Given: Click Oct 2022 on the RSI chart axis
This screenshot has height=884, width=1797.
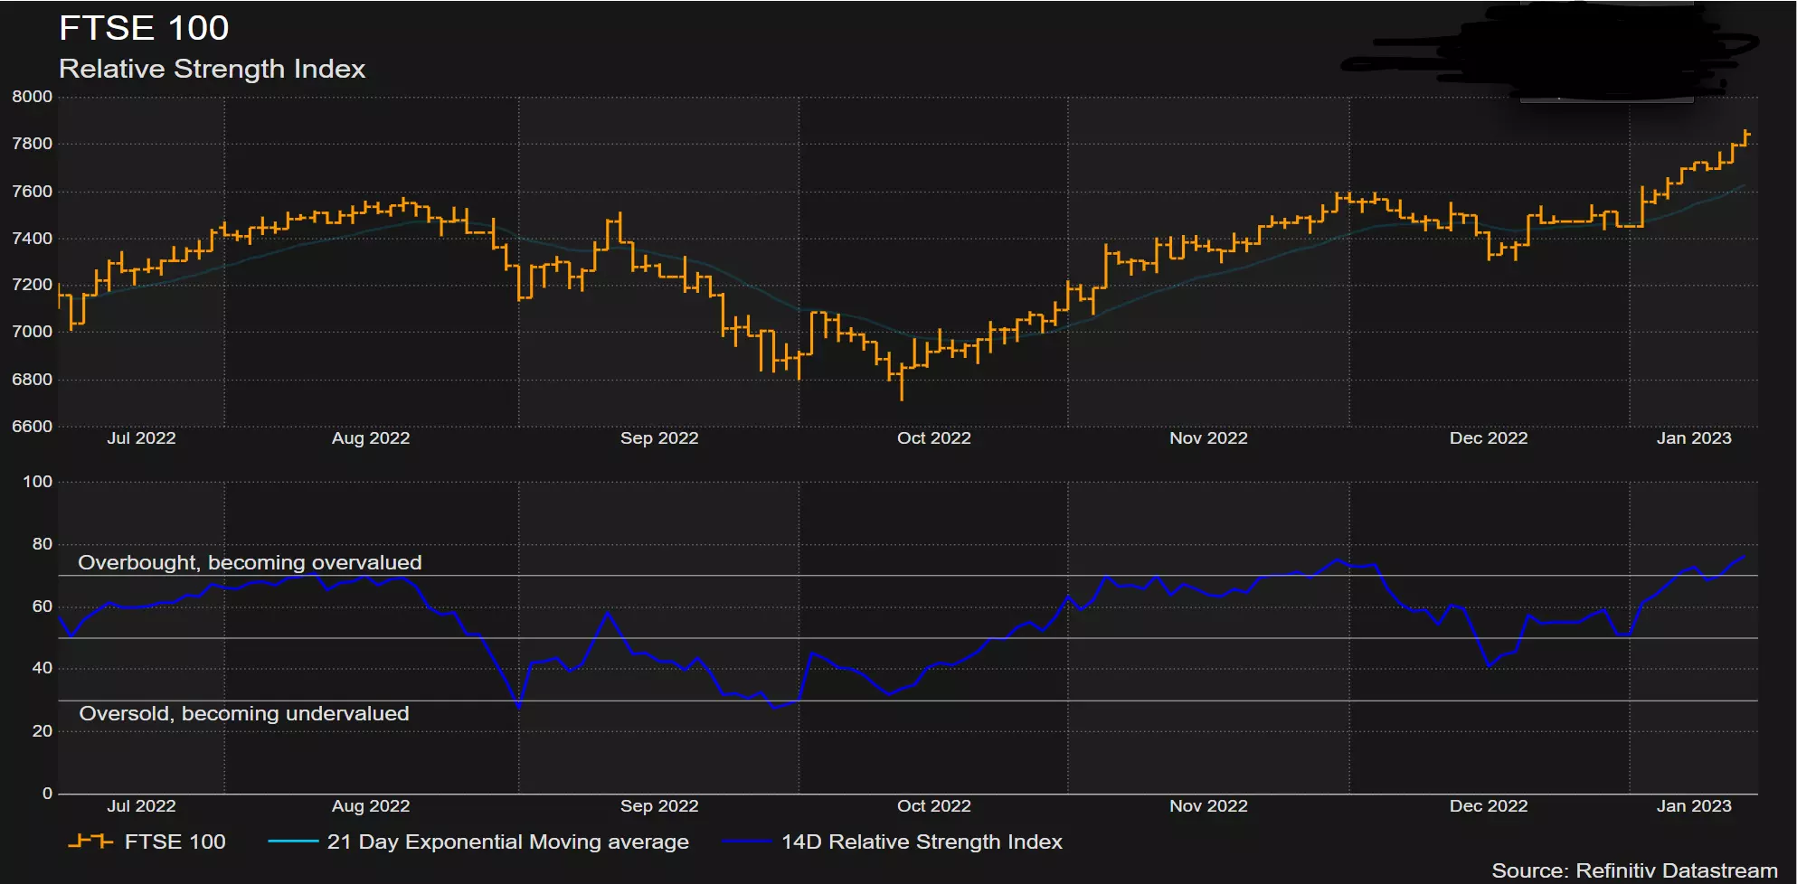Looking at the screenshot, I should [933, 806].
